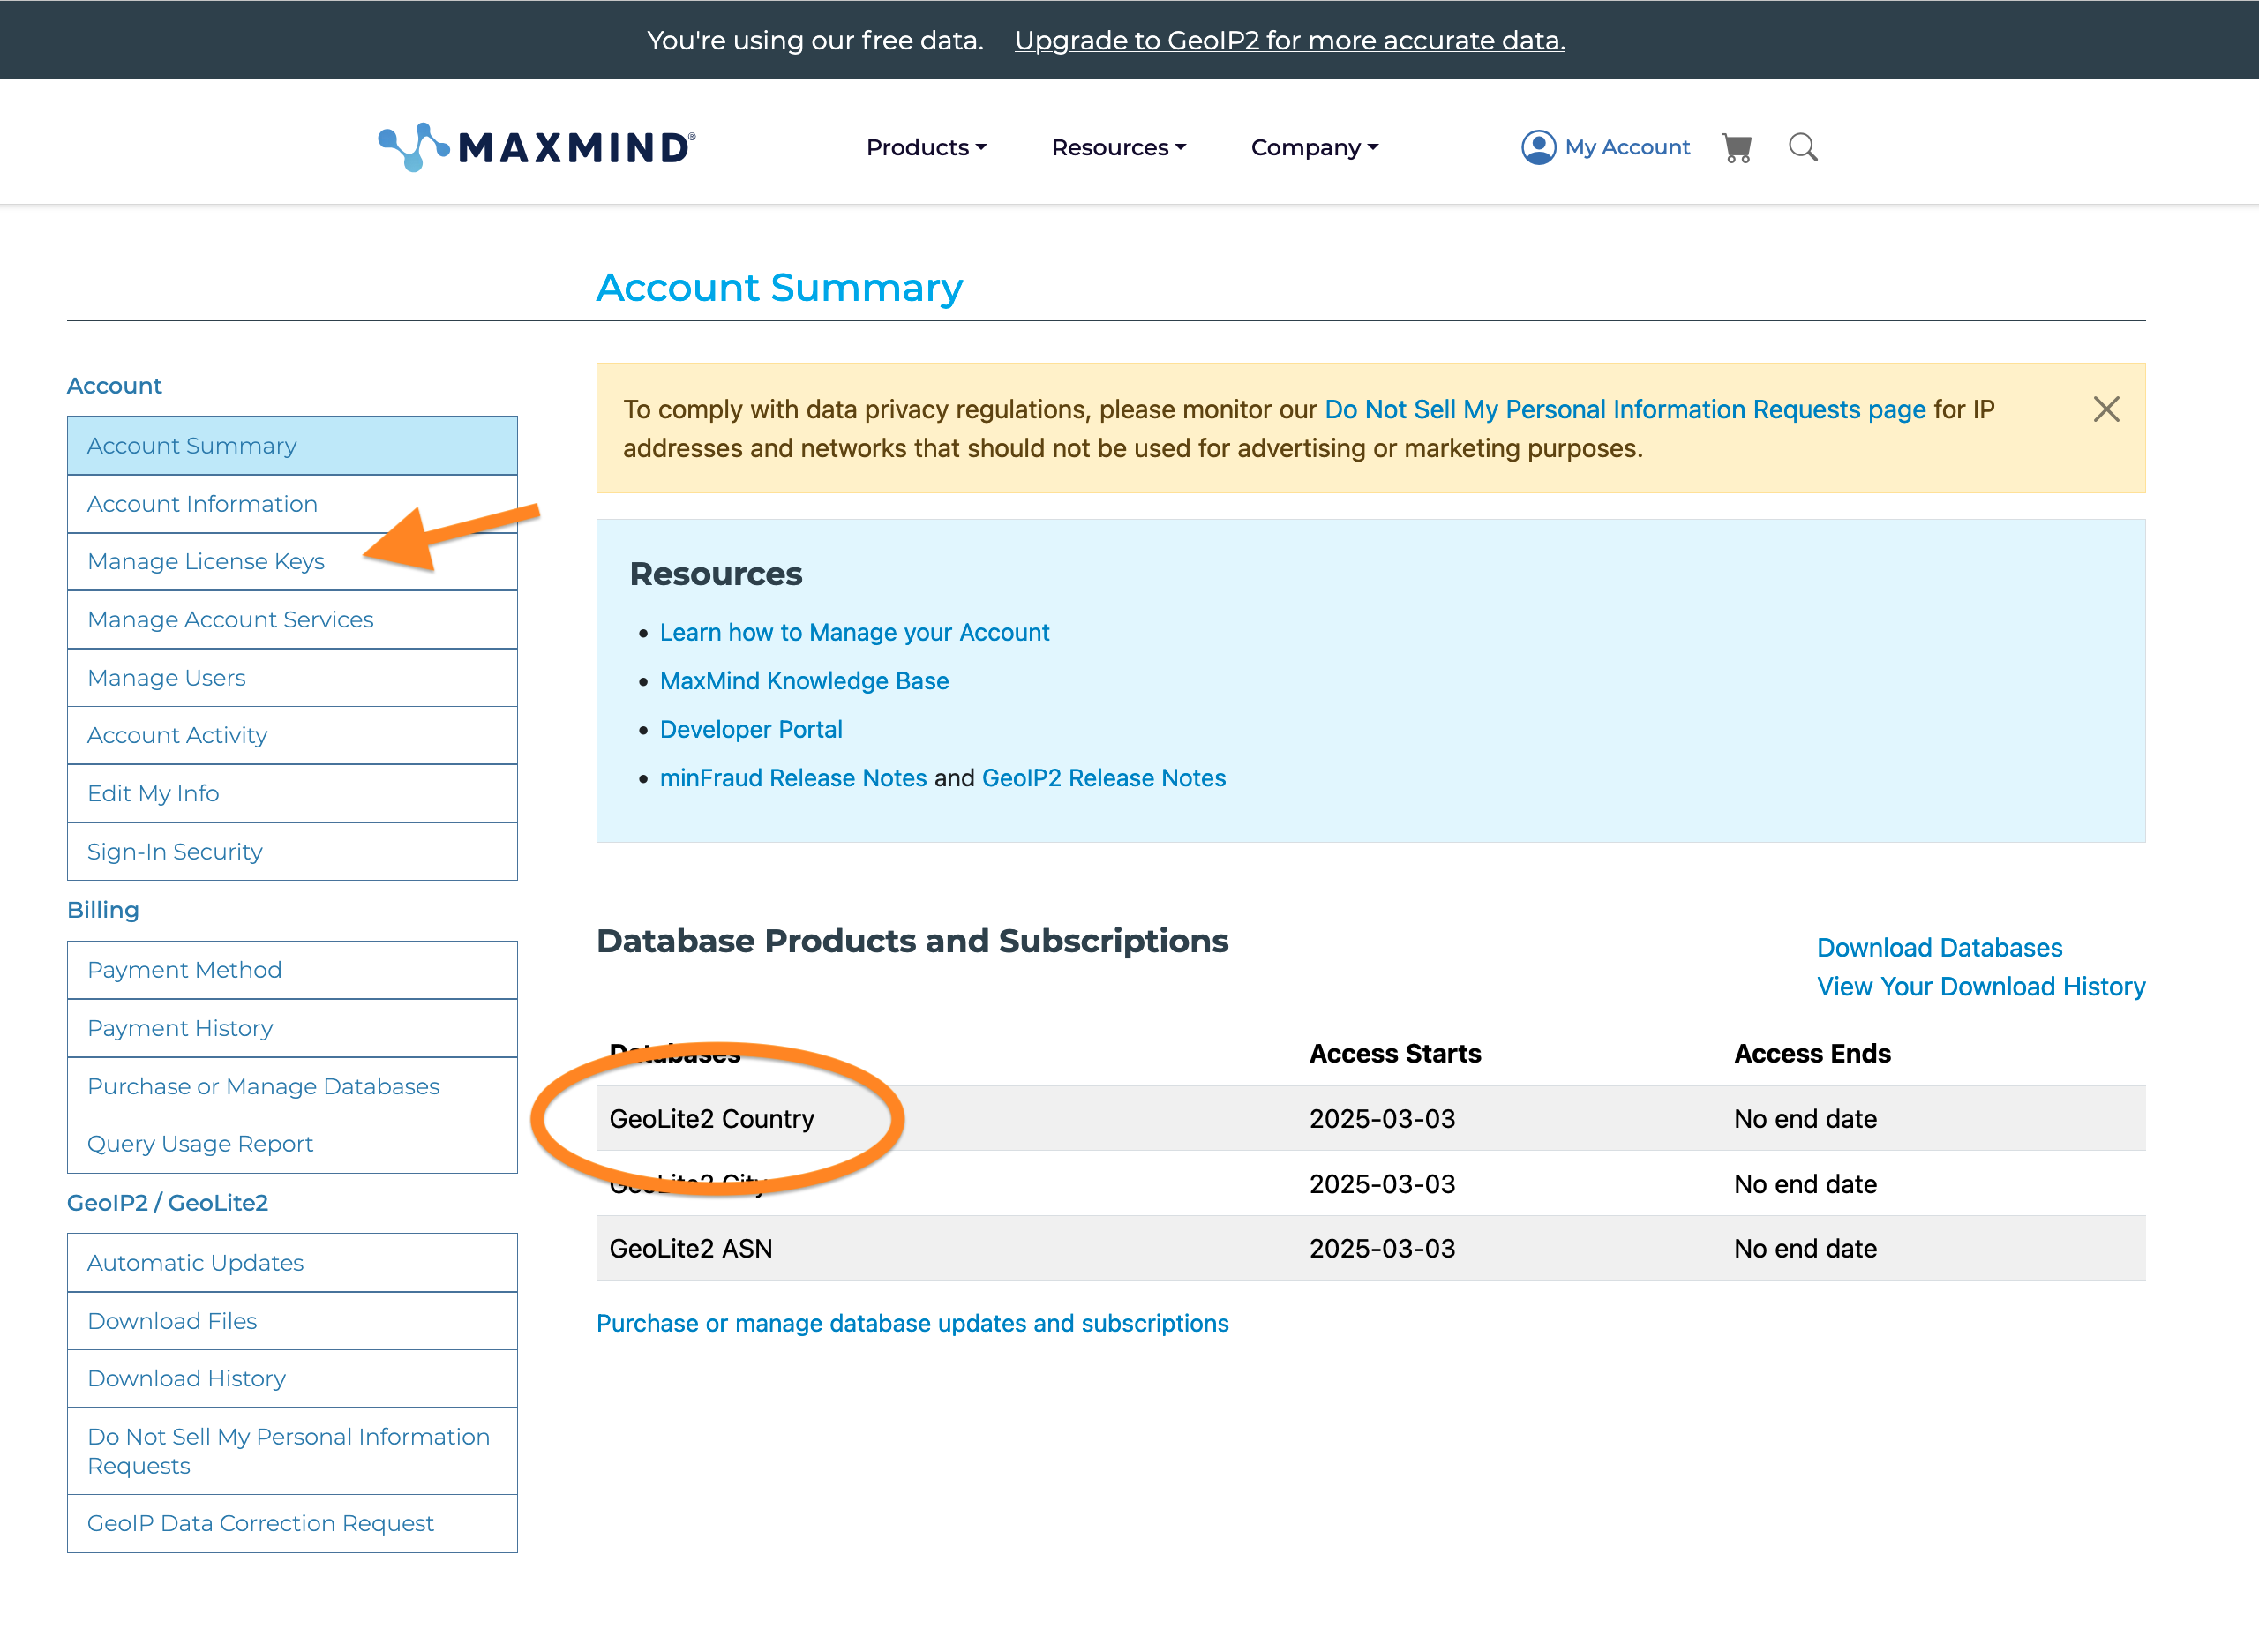Open Automatic Updates sidebar item
Viewport: 2259px width, 1652px height.
tap(195, 1263)
